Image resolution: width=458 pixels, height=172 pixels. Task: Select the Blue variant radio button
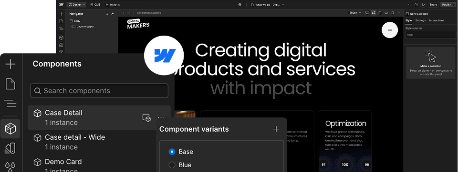pos(172,165)
